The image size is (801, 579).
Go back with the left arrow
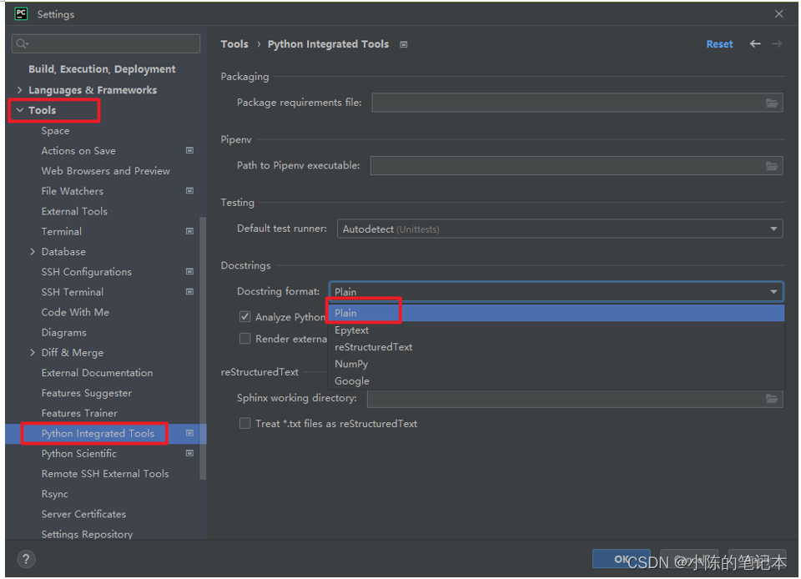tap(755, 44)
